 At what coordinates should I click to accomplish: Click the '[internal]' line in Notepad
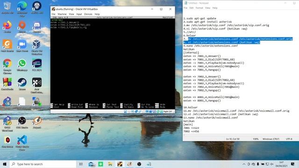coord(191,53)
